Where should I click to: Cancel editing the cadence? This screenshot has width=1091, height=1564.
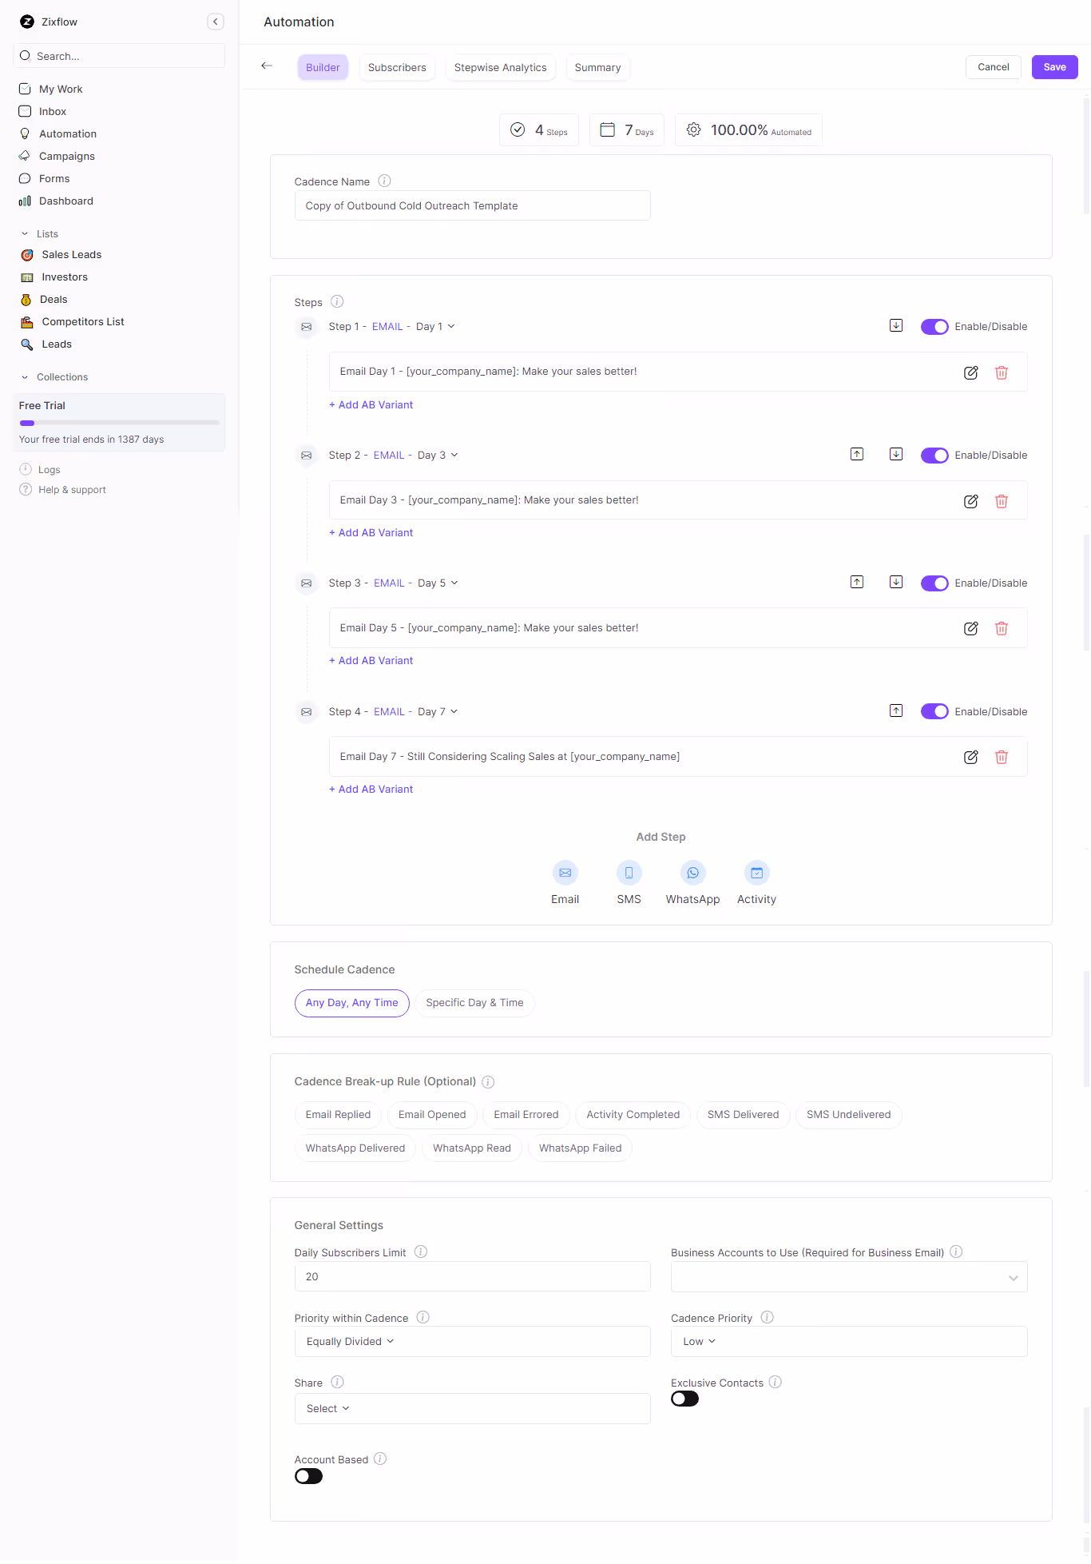pyautogui.click(x=993, y=67)
